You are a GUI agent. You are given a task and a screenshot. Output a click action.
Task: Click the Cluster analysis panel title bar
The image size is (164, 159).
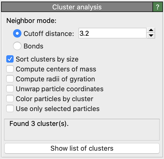click(x=77, y=7)
